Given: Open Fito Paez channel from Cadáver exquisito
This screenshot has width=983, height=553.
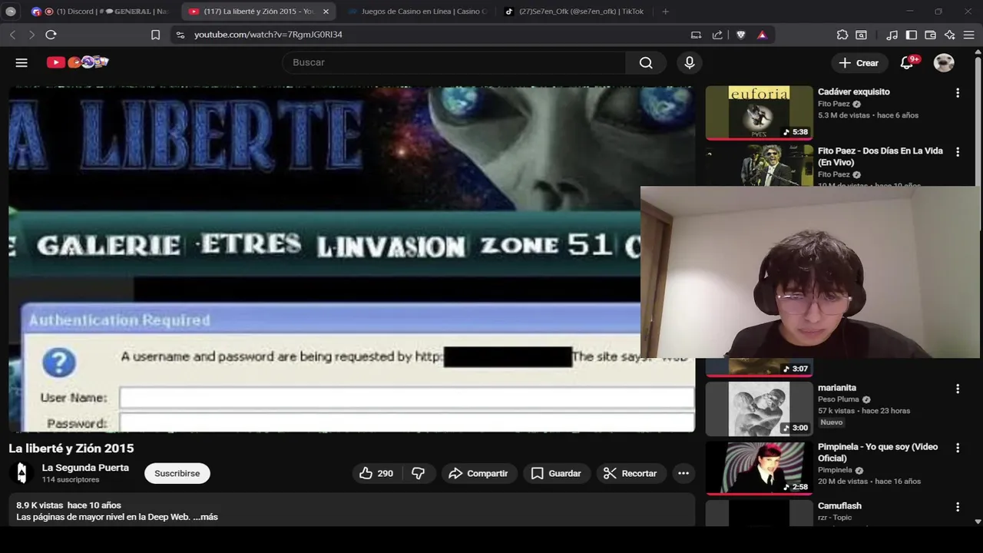Looking at the screenshot, I should [x=833, y=104].
